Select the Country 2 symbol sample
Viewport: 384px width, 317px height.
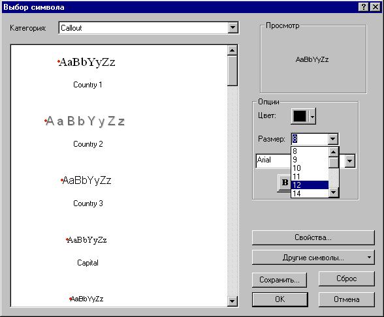[x=85, y=121]
